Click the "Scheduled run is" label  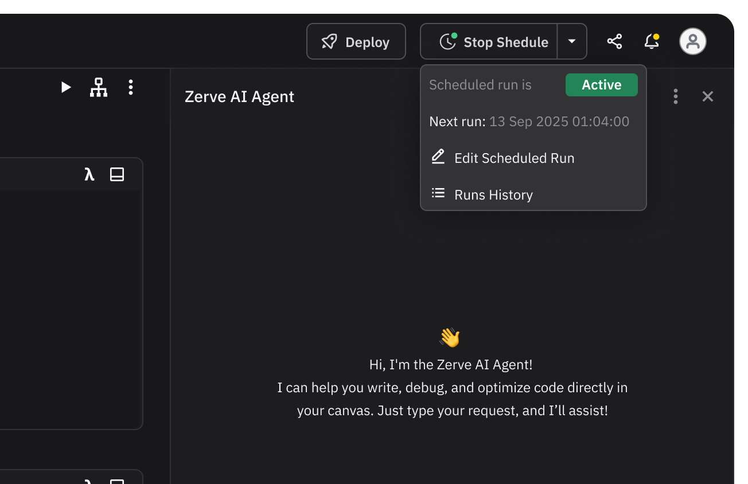(x=480, y=85)
